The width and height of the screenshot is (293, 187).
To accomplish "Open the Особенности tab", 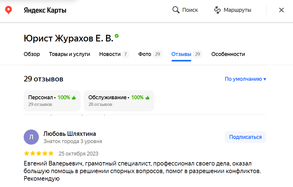I will tap(228, 54).
